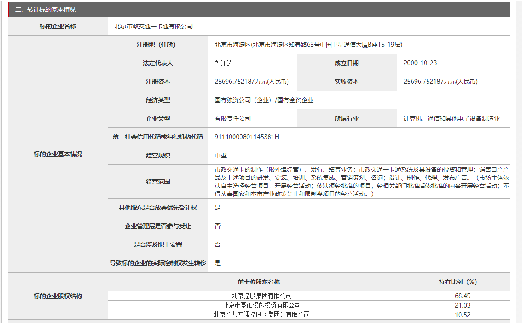
Task: Click the 所属行业 label
Action: [347, 118]
